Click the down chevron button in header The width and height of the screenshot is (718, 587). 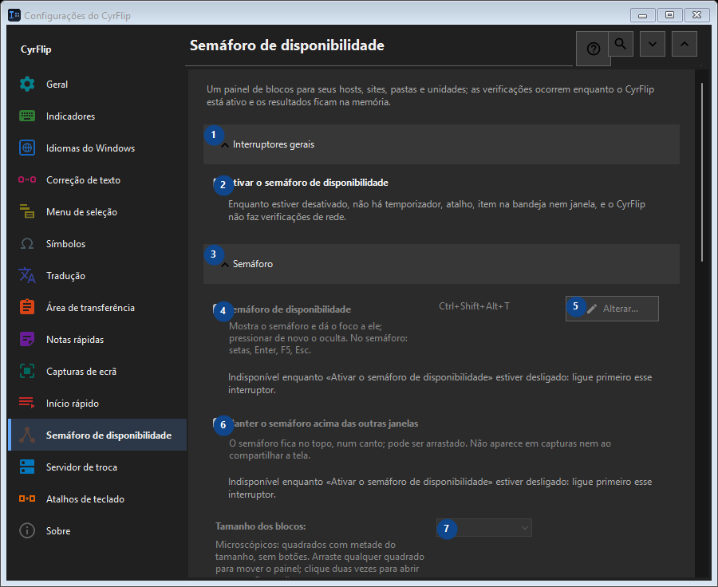[x=653, y=44]
